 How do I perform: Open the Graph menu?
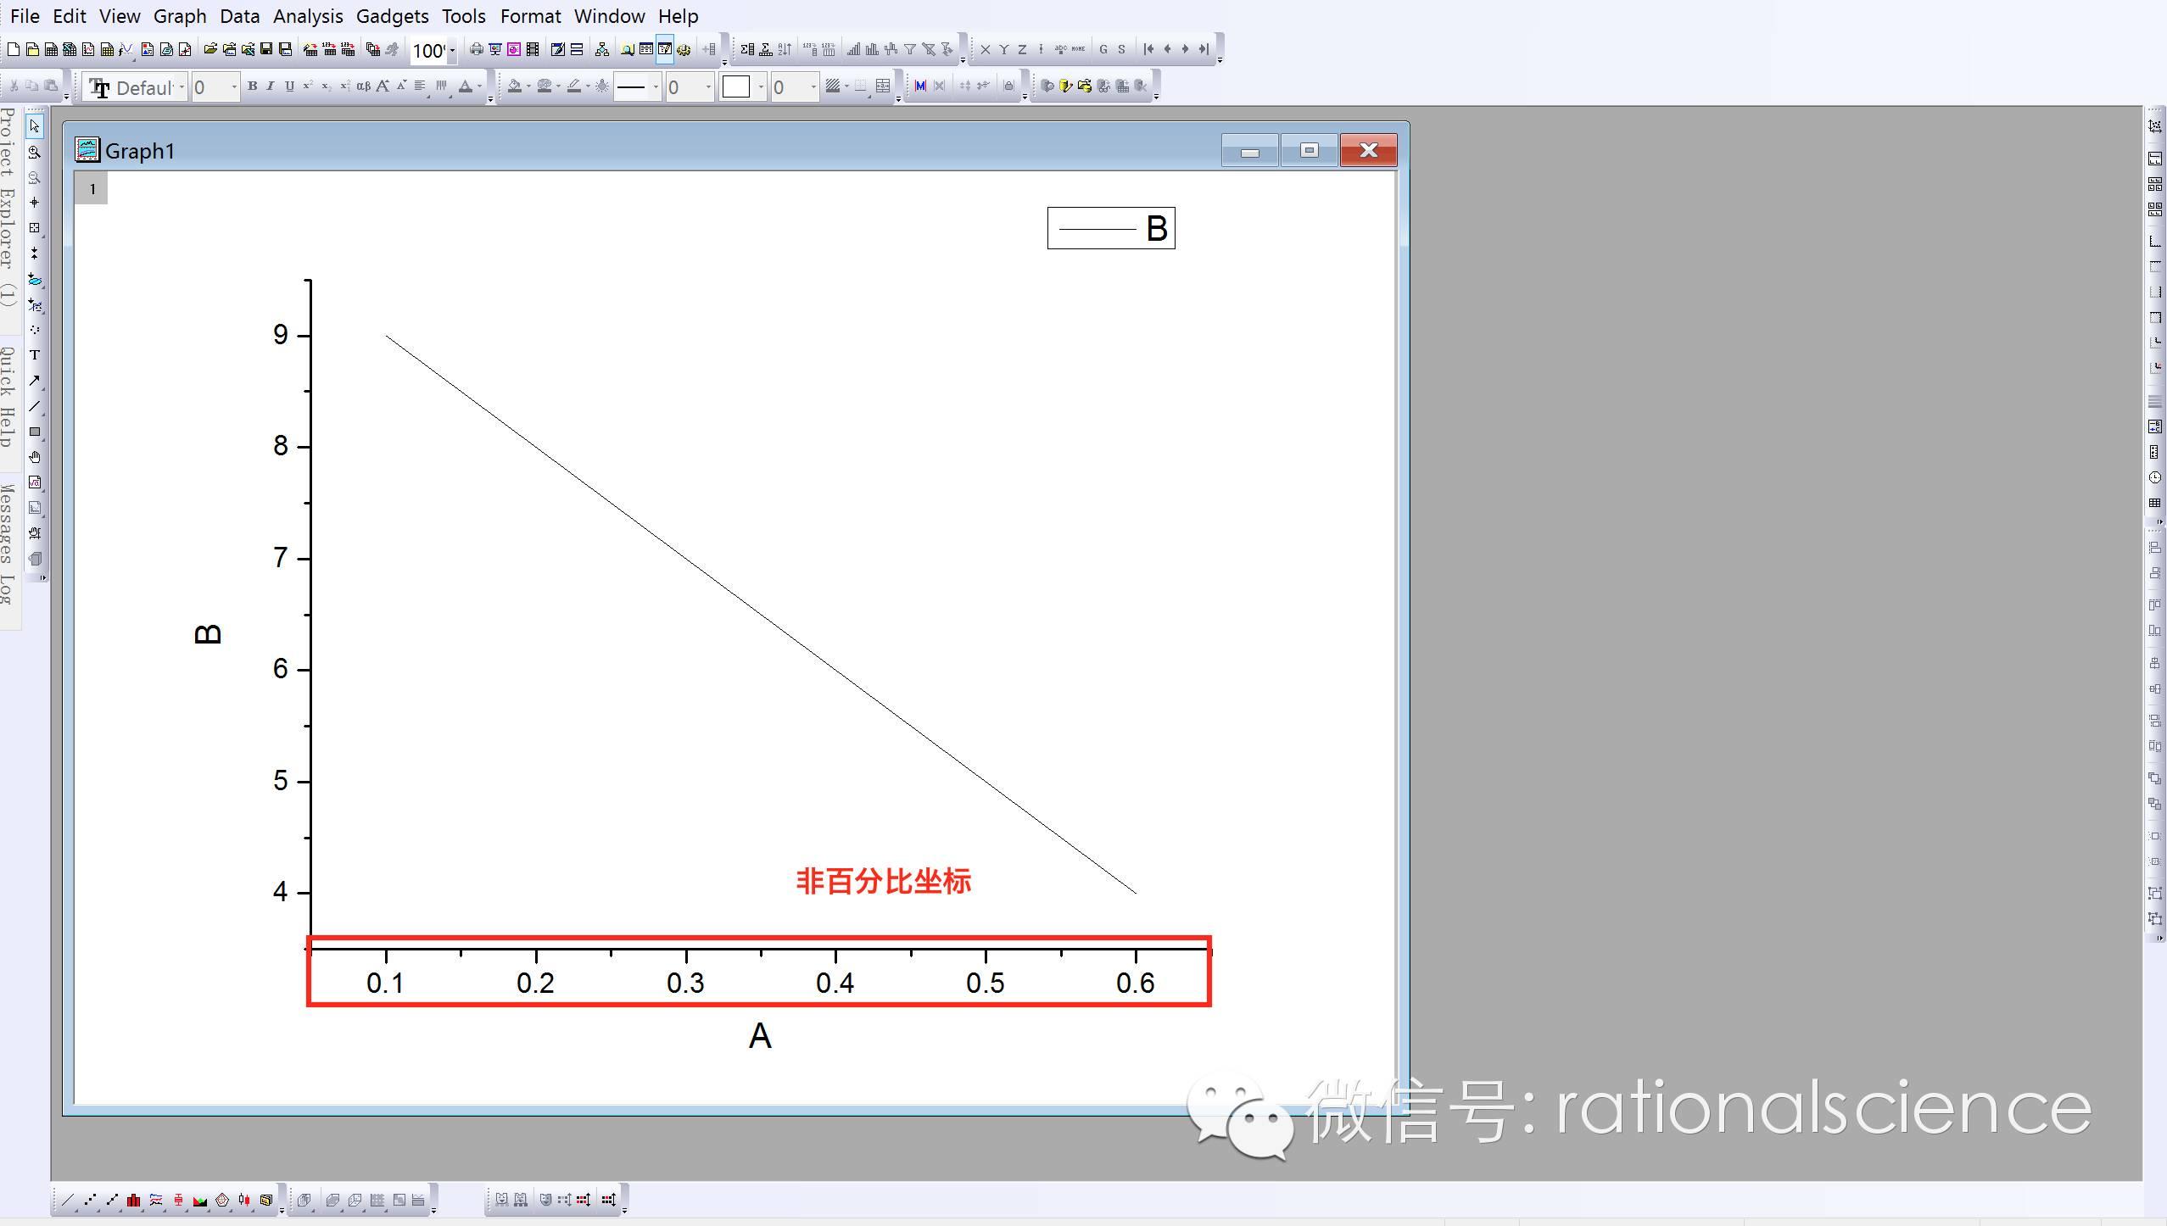click(x=180, y=16)
